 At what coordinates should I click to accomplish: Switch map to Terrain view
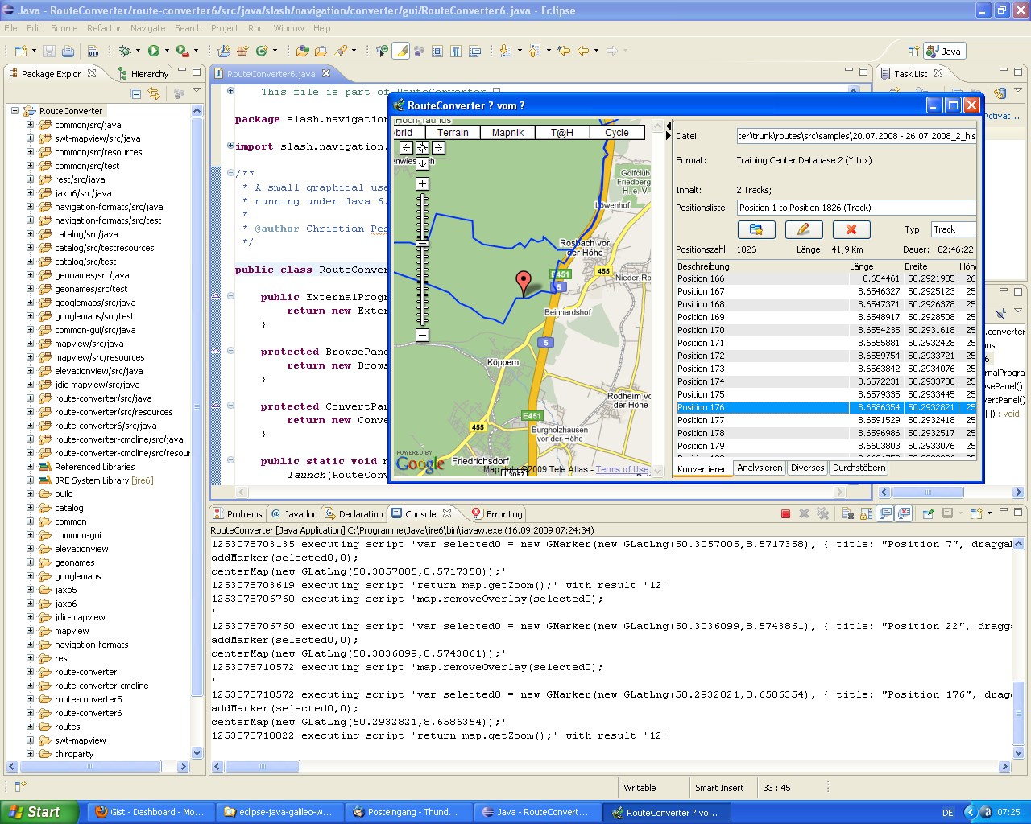click(453, 133)
